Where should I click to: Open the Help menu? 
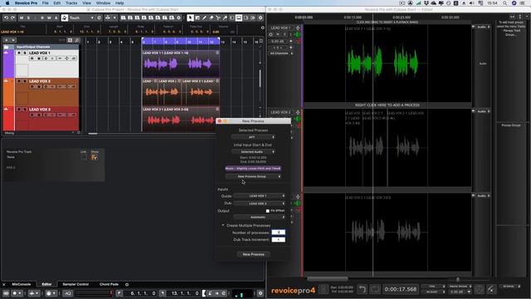(119, 3)
